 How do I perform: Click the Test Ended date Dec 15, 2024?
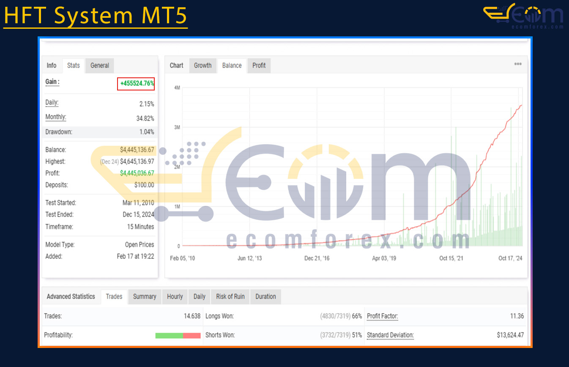point(138,215)
